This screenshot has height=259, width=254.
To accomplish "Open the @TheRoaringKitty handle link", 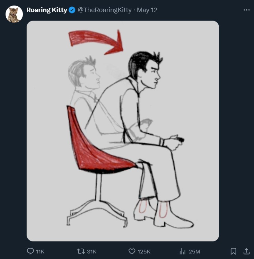I will 105,10.
